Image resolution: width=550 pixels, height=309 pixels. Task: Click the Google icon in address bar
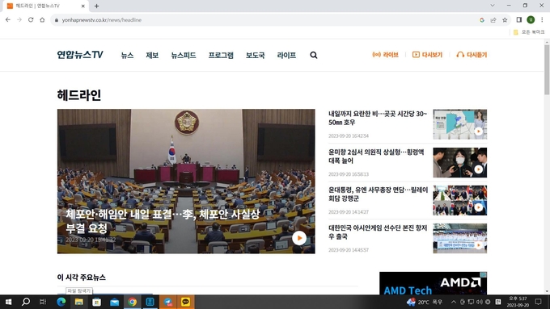[482, 20]
